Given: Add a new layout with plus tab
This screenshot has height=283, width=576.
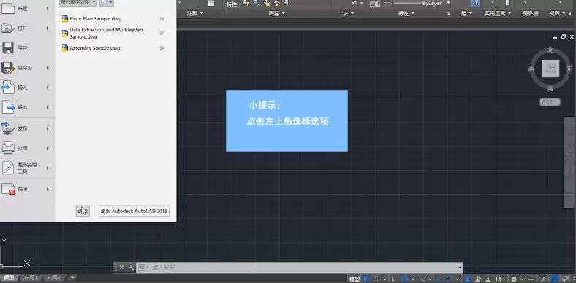Looking at the screenshot, I should (72, 277).
